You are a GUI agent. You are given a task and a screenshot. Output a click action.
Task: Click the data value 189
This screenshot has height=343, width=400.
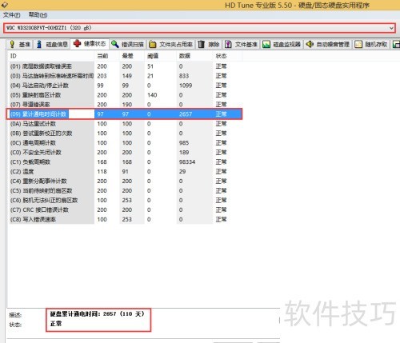(x=184, y=153)
